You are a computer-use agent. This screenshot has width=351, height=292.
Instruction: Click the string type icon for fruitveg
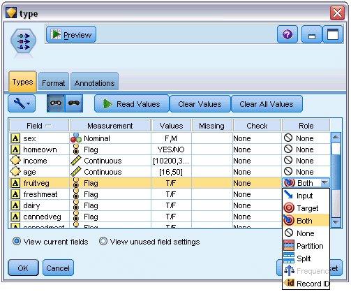[x=15, y=183]
